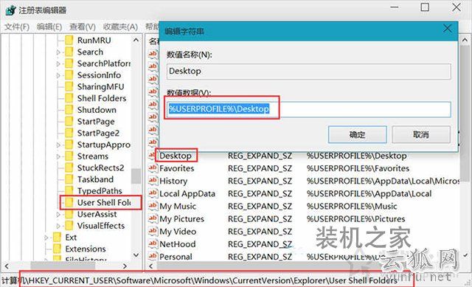Select the RunMRU folder icon
Viewport: 472px width, 287px height.
tap(69, 40)
